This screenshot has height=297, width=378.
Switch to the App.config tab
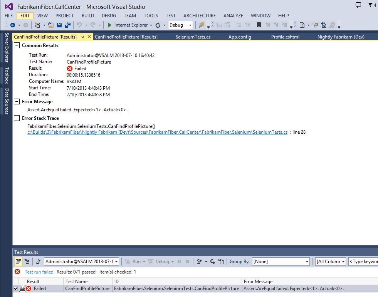(240, 37)
